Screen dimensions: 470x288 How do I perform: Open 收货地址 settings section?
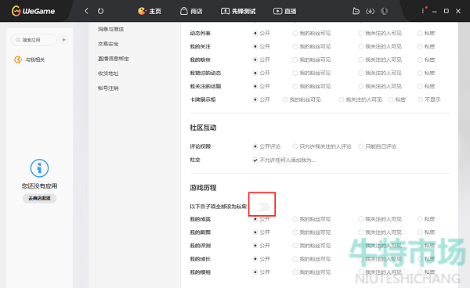[108, 74]
